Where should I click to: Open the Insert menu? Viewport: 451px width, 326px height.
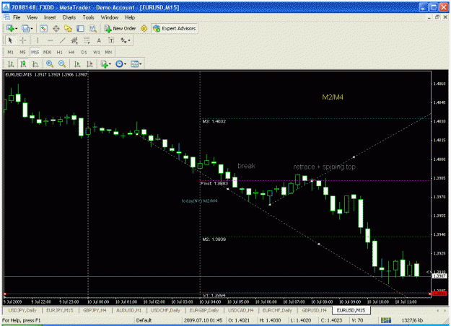(x=50, y=17)
